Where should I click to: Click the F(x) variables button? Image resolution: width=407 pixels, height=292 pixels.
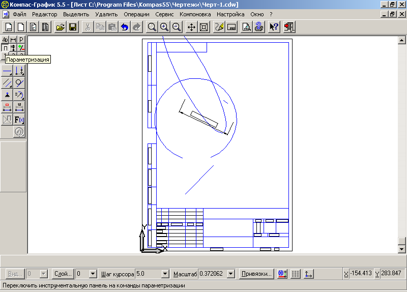tap(19, 120)
